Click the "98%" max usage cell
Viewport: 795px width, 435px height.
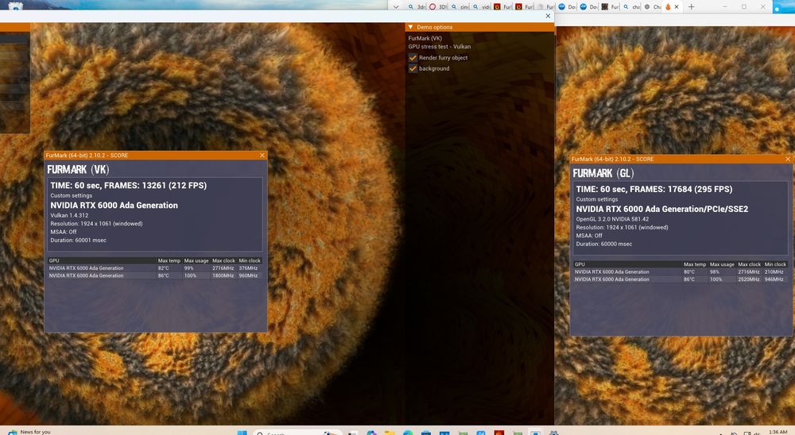[715, 272]
